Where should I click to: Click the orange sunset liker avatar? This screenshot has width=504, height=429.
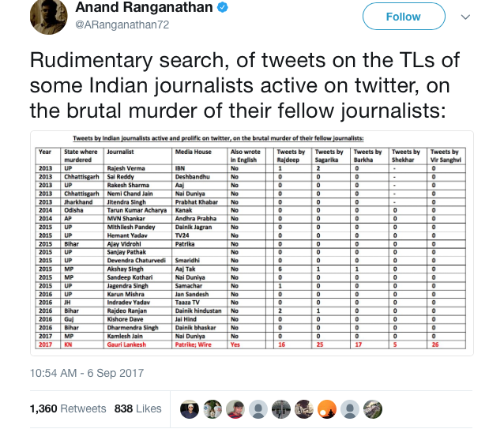(x=327, y=408)
